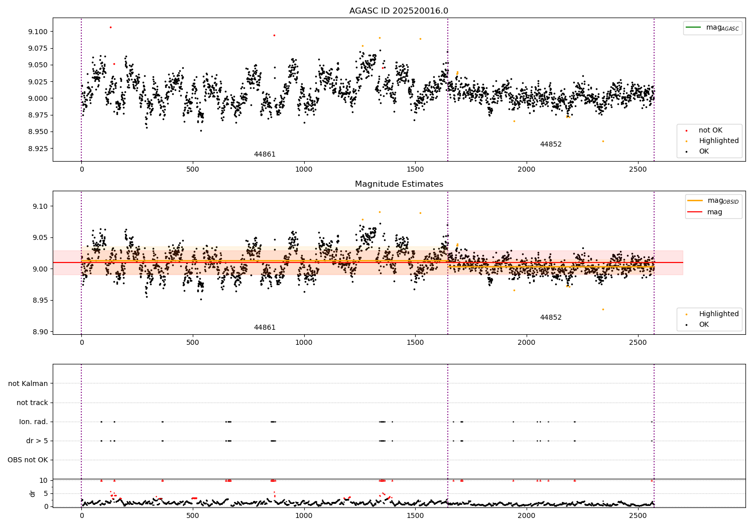Click the 44852 label in AGASC ID plot

tap(551, 145)
